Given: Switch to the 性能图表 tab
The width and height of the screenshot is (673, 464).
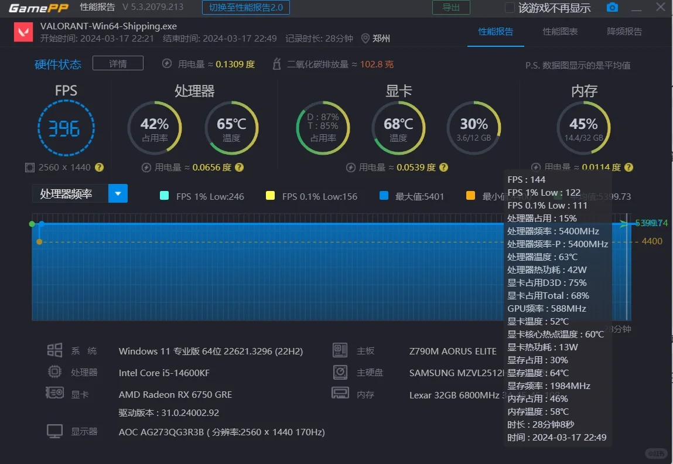Looking at the screenshot, I should [560, 32].
